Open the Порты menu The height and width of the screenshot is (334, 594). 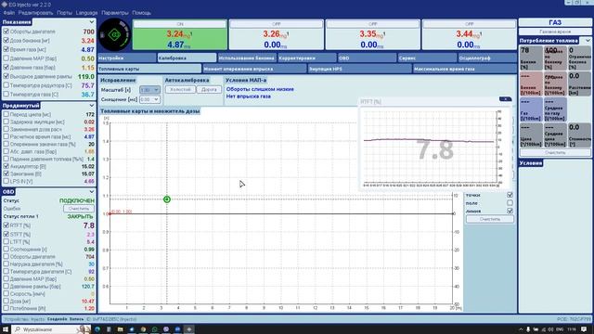[64, 12]
